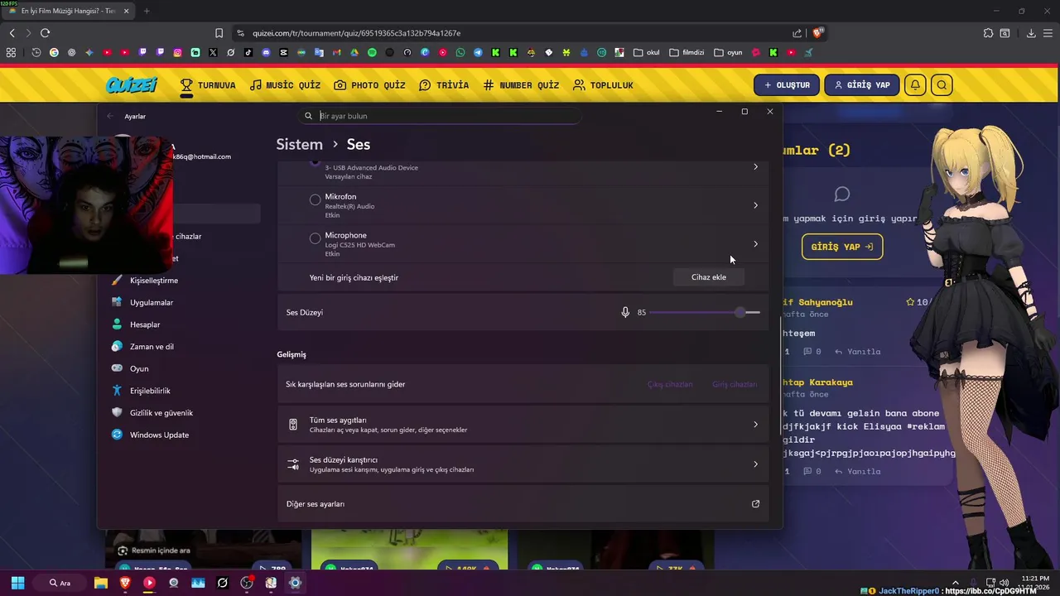Open Brave browser from taskbar

[x=125, y=583]
